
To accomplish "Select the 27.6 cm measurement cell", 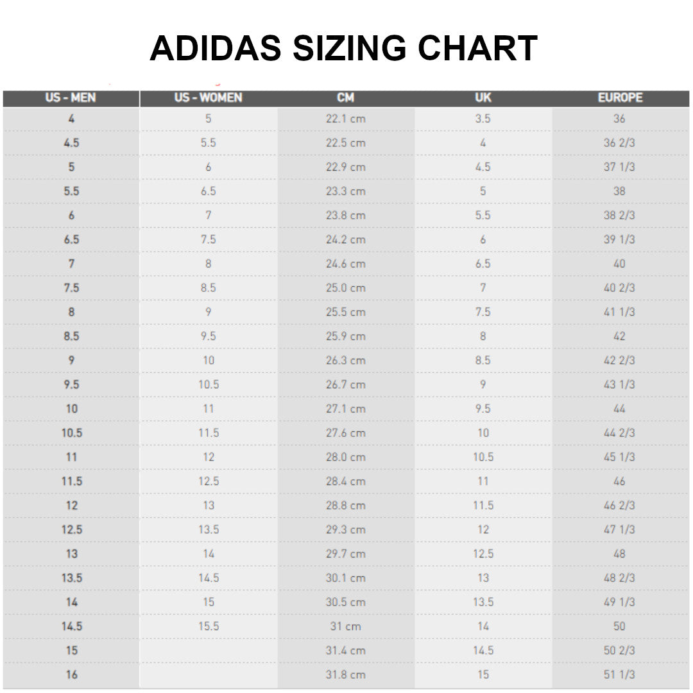I will (x=345, y=433).
